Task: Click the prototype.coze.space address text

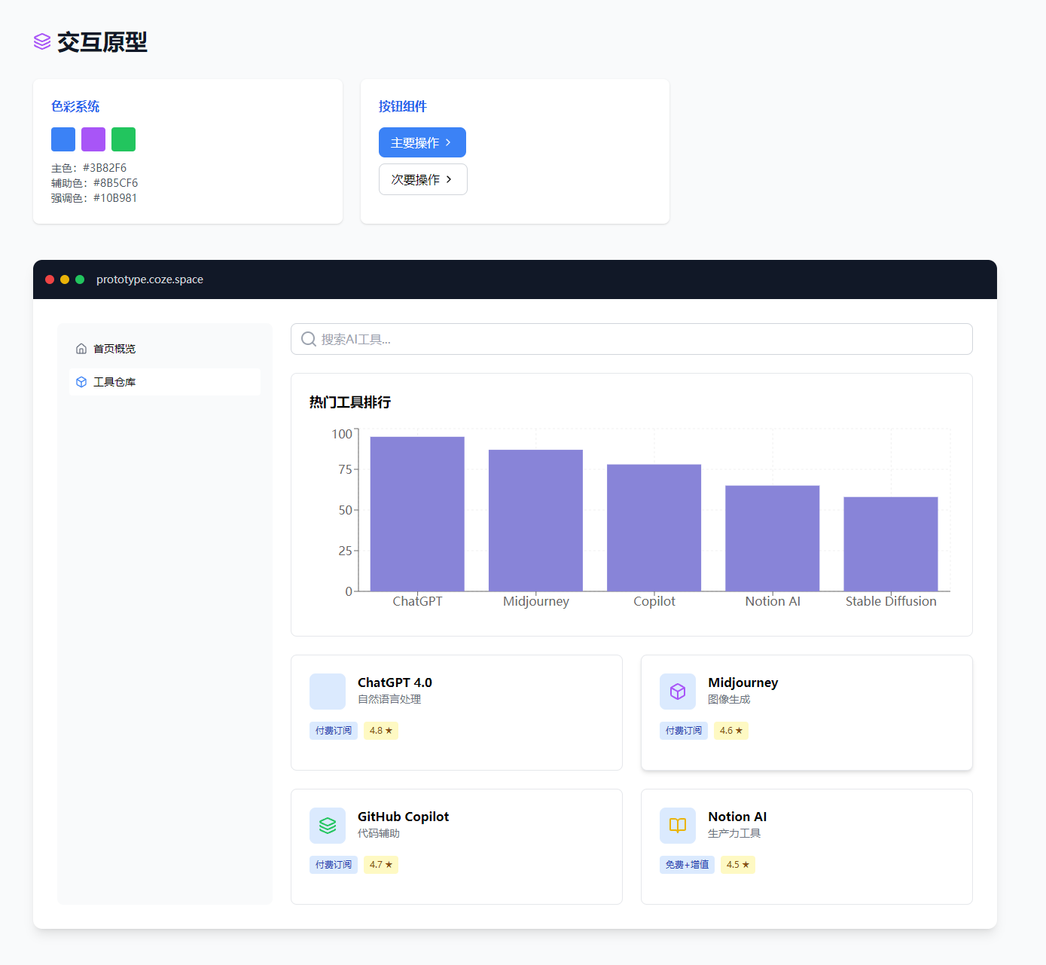Action: (x=150, y=279)
